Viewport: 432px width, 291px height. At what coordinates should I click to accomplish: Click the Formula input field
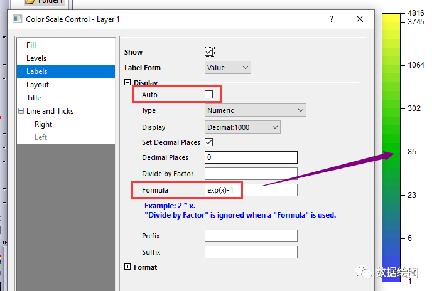pyautogui.click(x=251, y=190)
